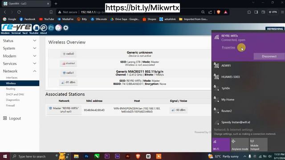Select the Wireless submenu item
285x160 pixels.
point(20,83)
